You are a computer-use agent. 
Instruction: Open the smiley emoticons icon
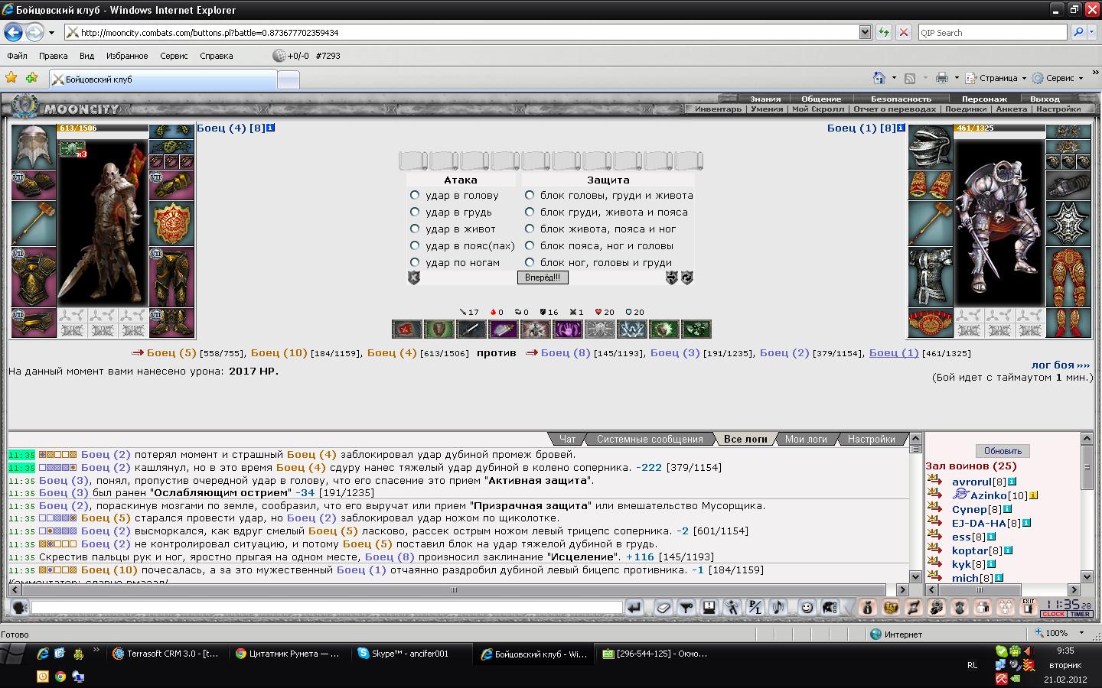click(807, 608)
